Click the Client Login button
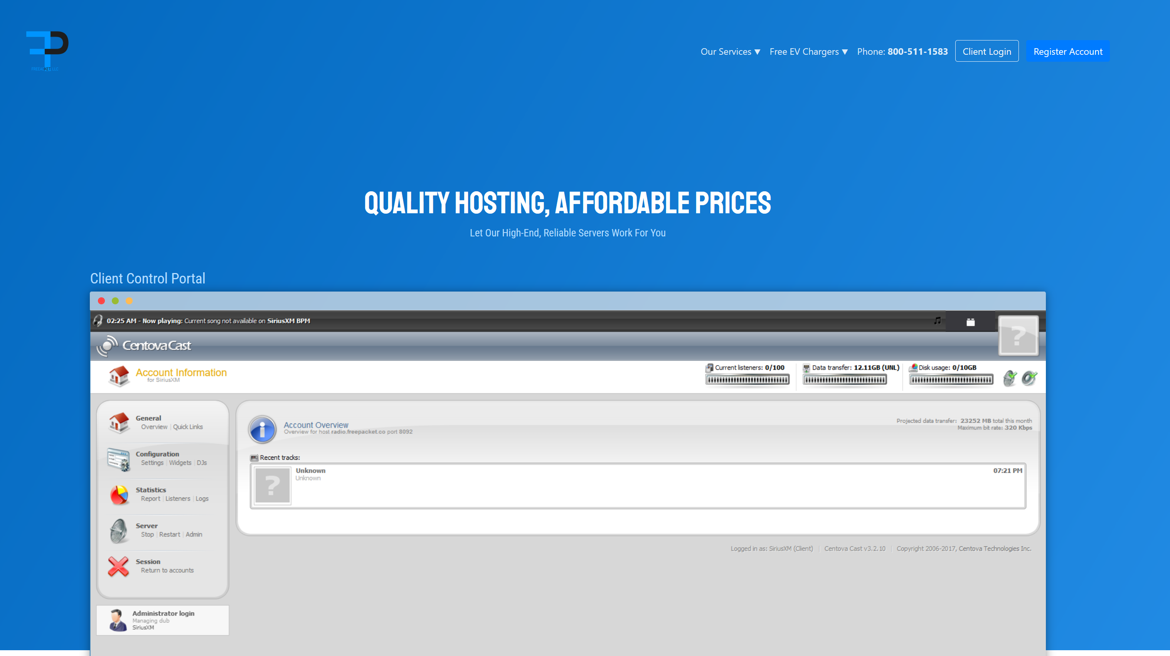 coord(987,51)
